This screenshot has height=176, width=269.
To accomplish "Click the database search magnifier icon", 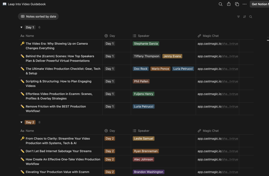I will point(251,17).
